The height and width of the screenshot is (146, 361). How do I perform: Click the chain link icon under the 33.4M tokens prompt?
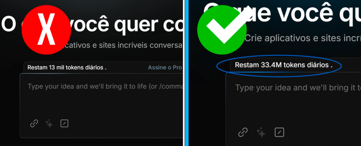[243, 132]
